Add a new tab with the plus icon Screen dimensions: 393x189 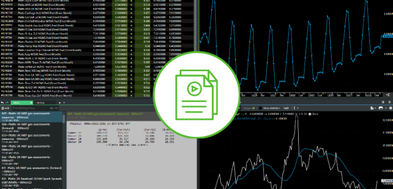pos(60,103)
